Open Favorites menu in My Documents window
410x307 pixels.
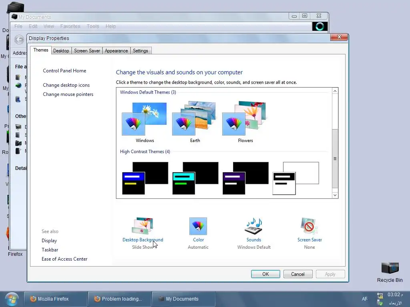pyautogui.click(x=70, y=26)
